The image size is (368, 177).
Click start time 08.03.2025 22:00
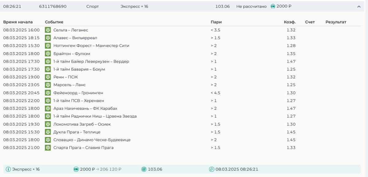pos(21,100)
